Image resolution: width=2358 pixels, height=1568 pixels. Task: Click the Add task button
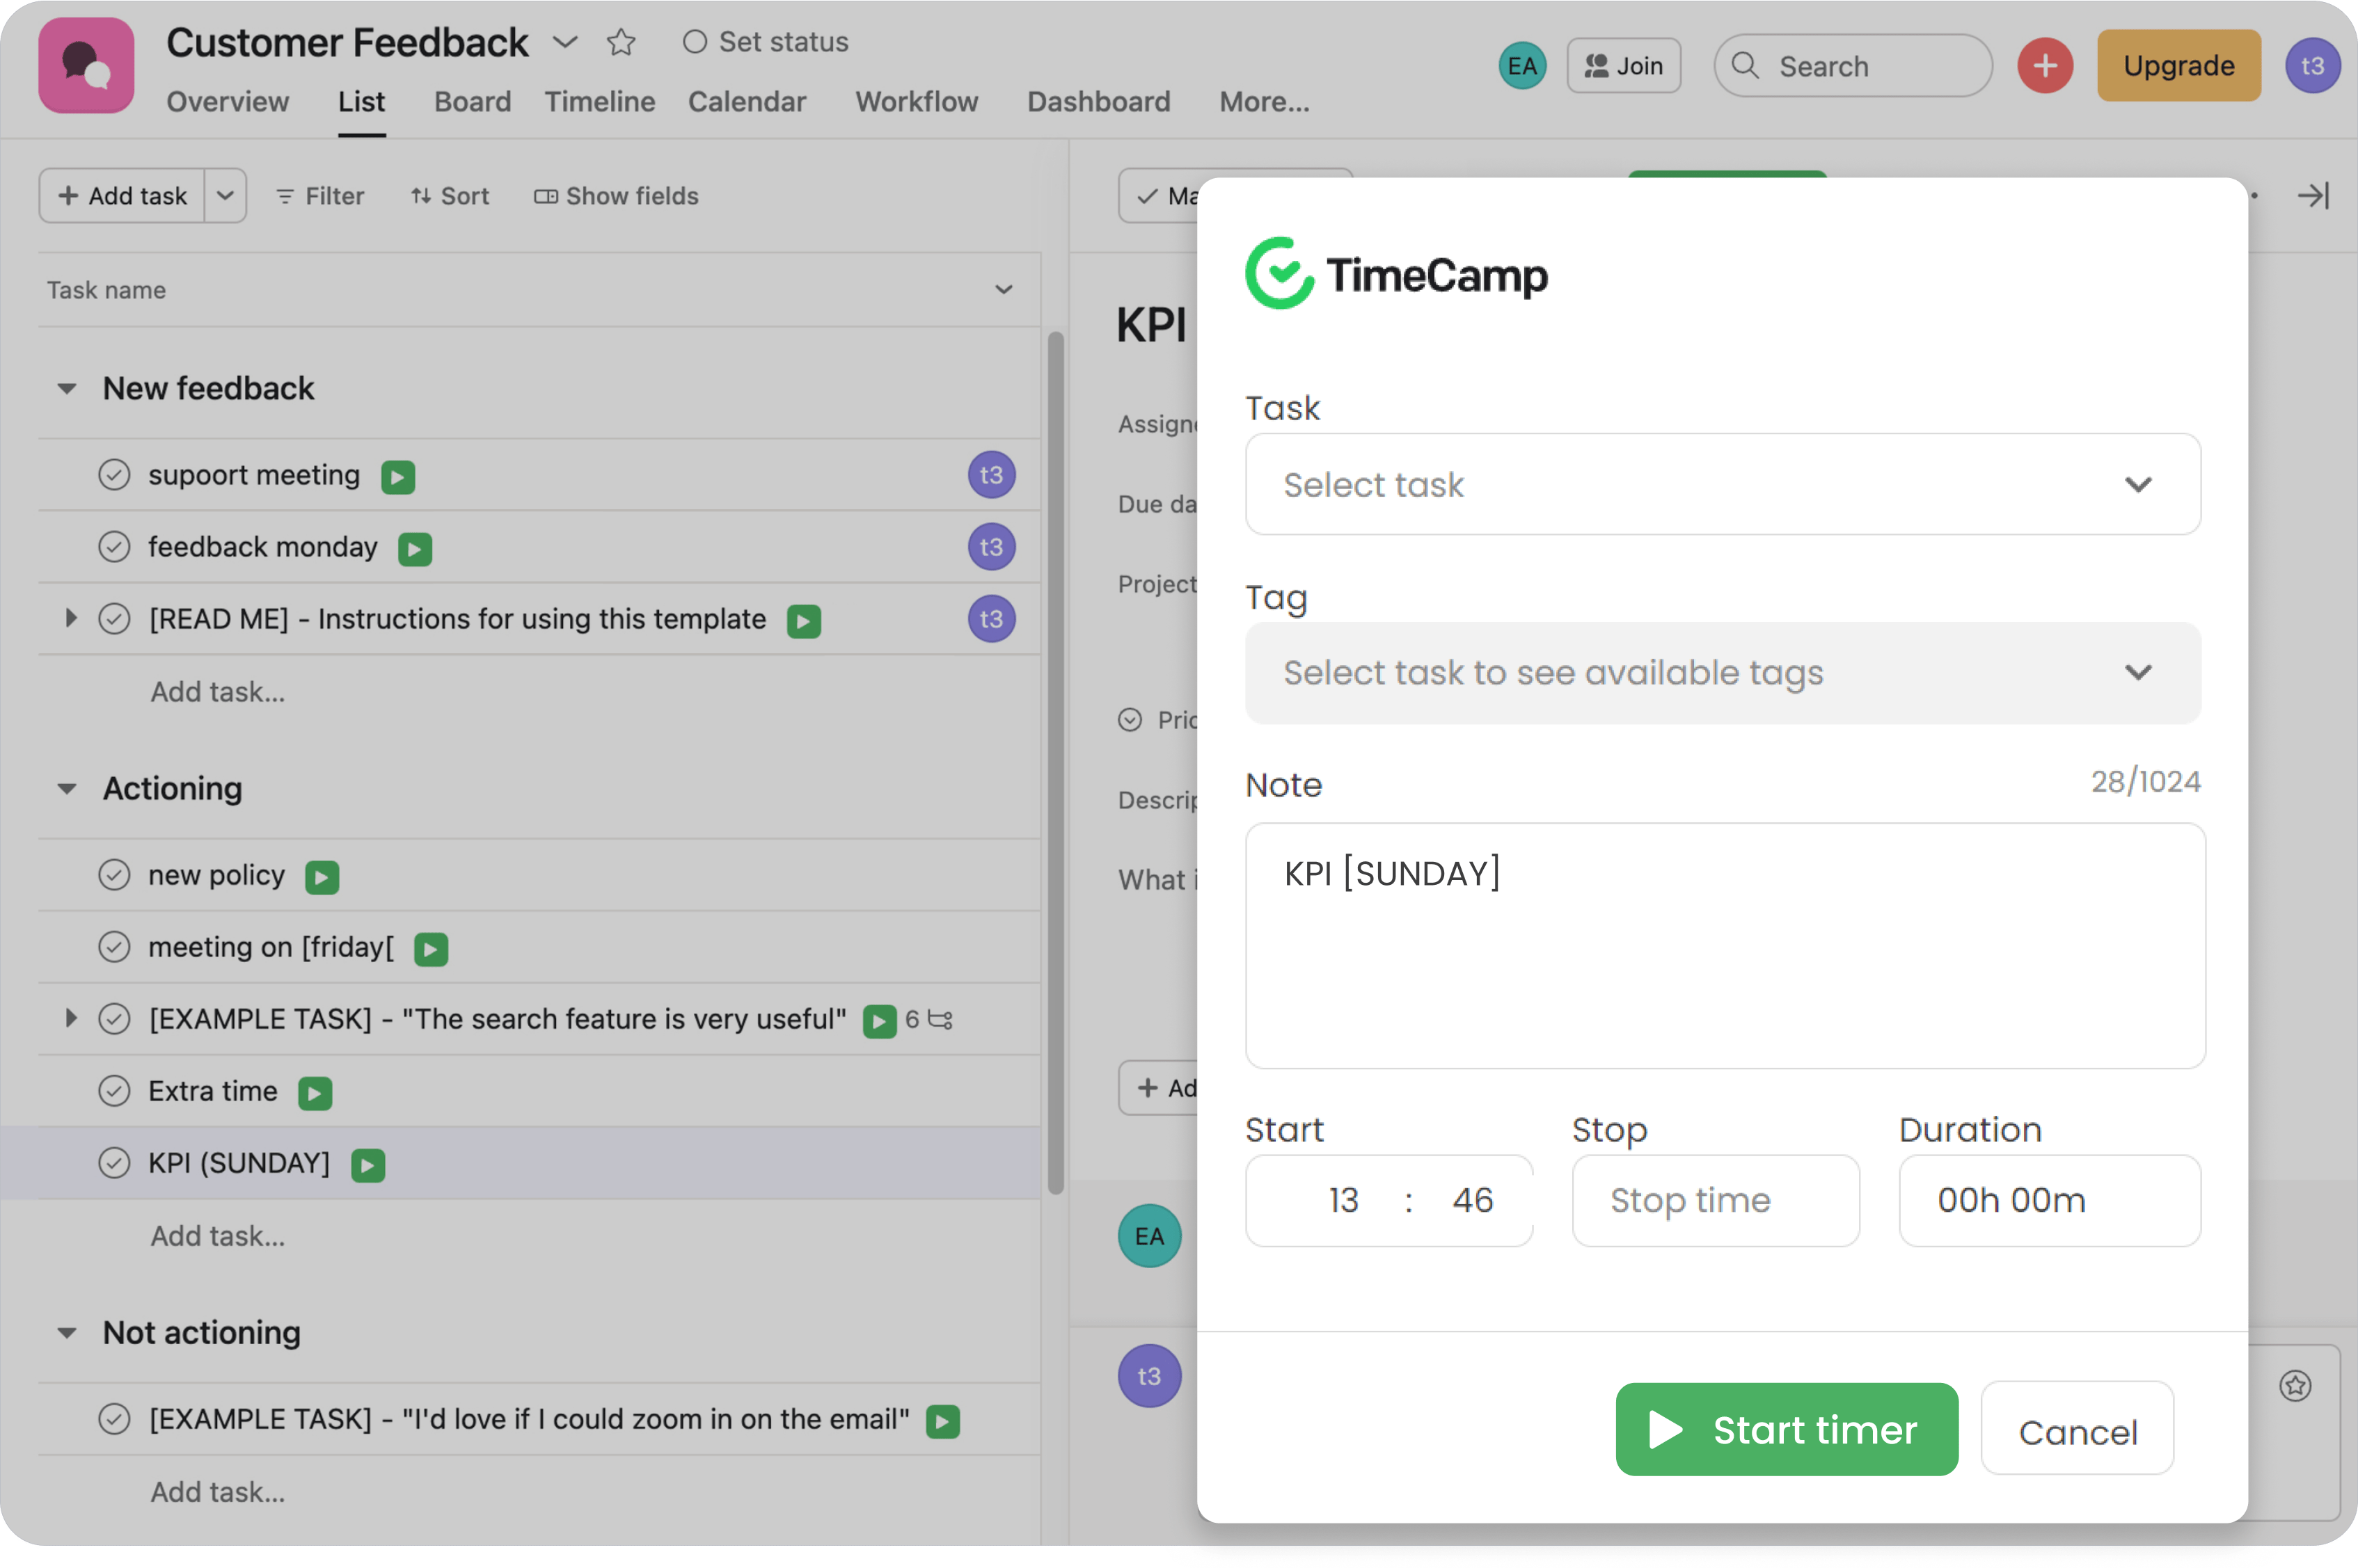(122, 195)
